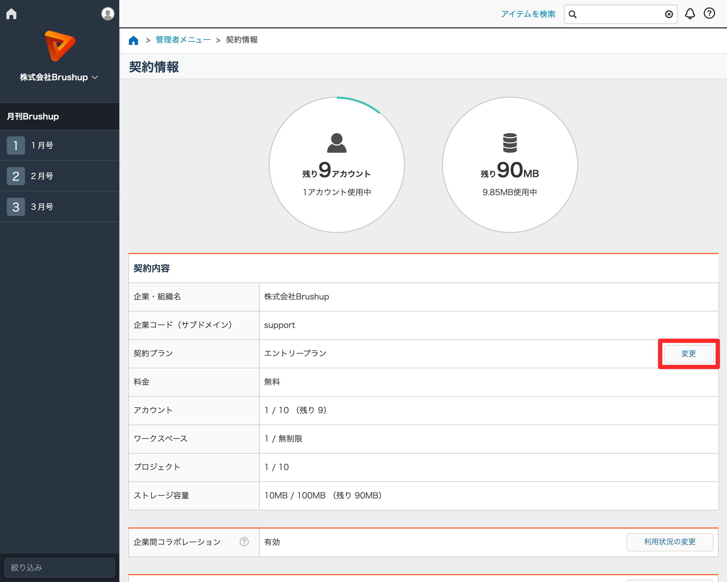Select the 無料 fee value
727x582 pixels.
pyautogui.click(x=272, y=382)
